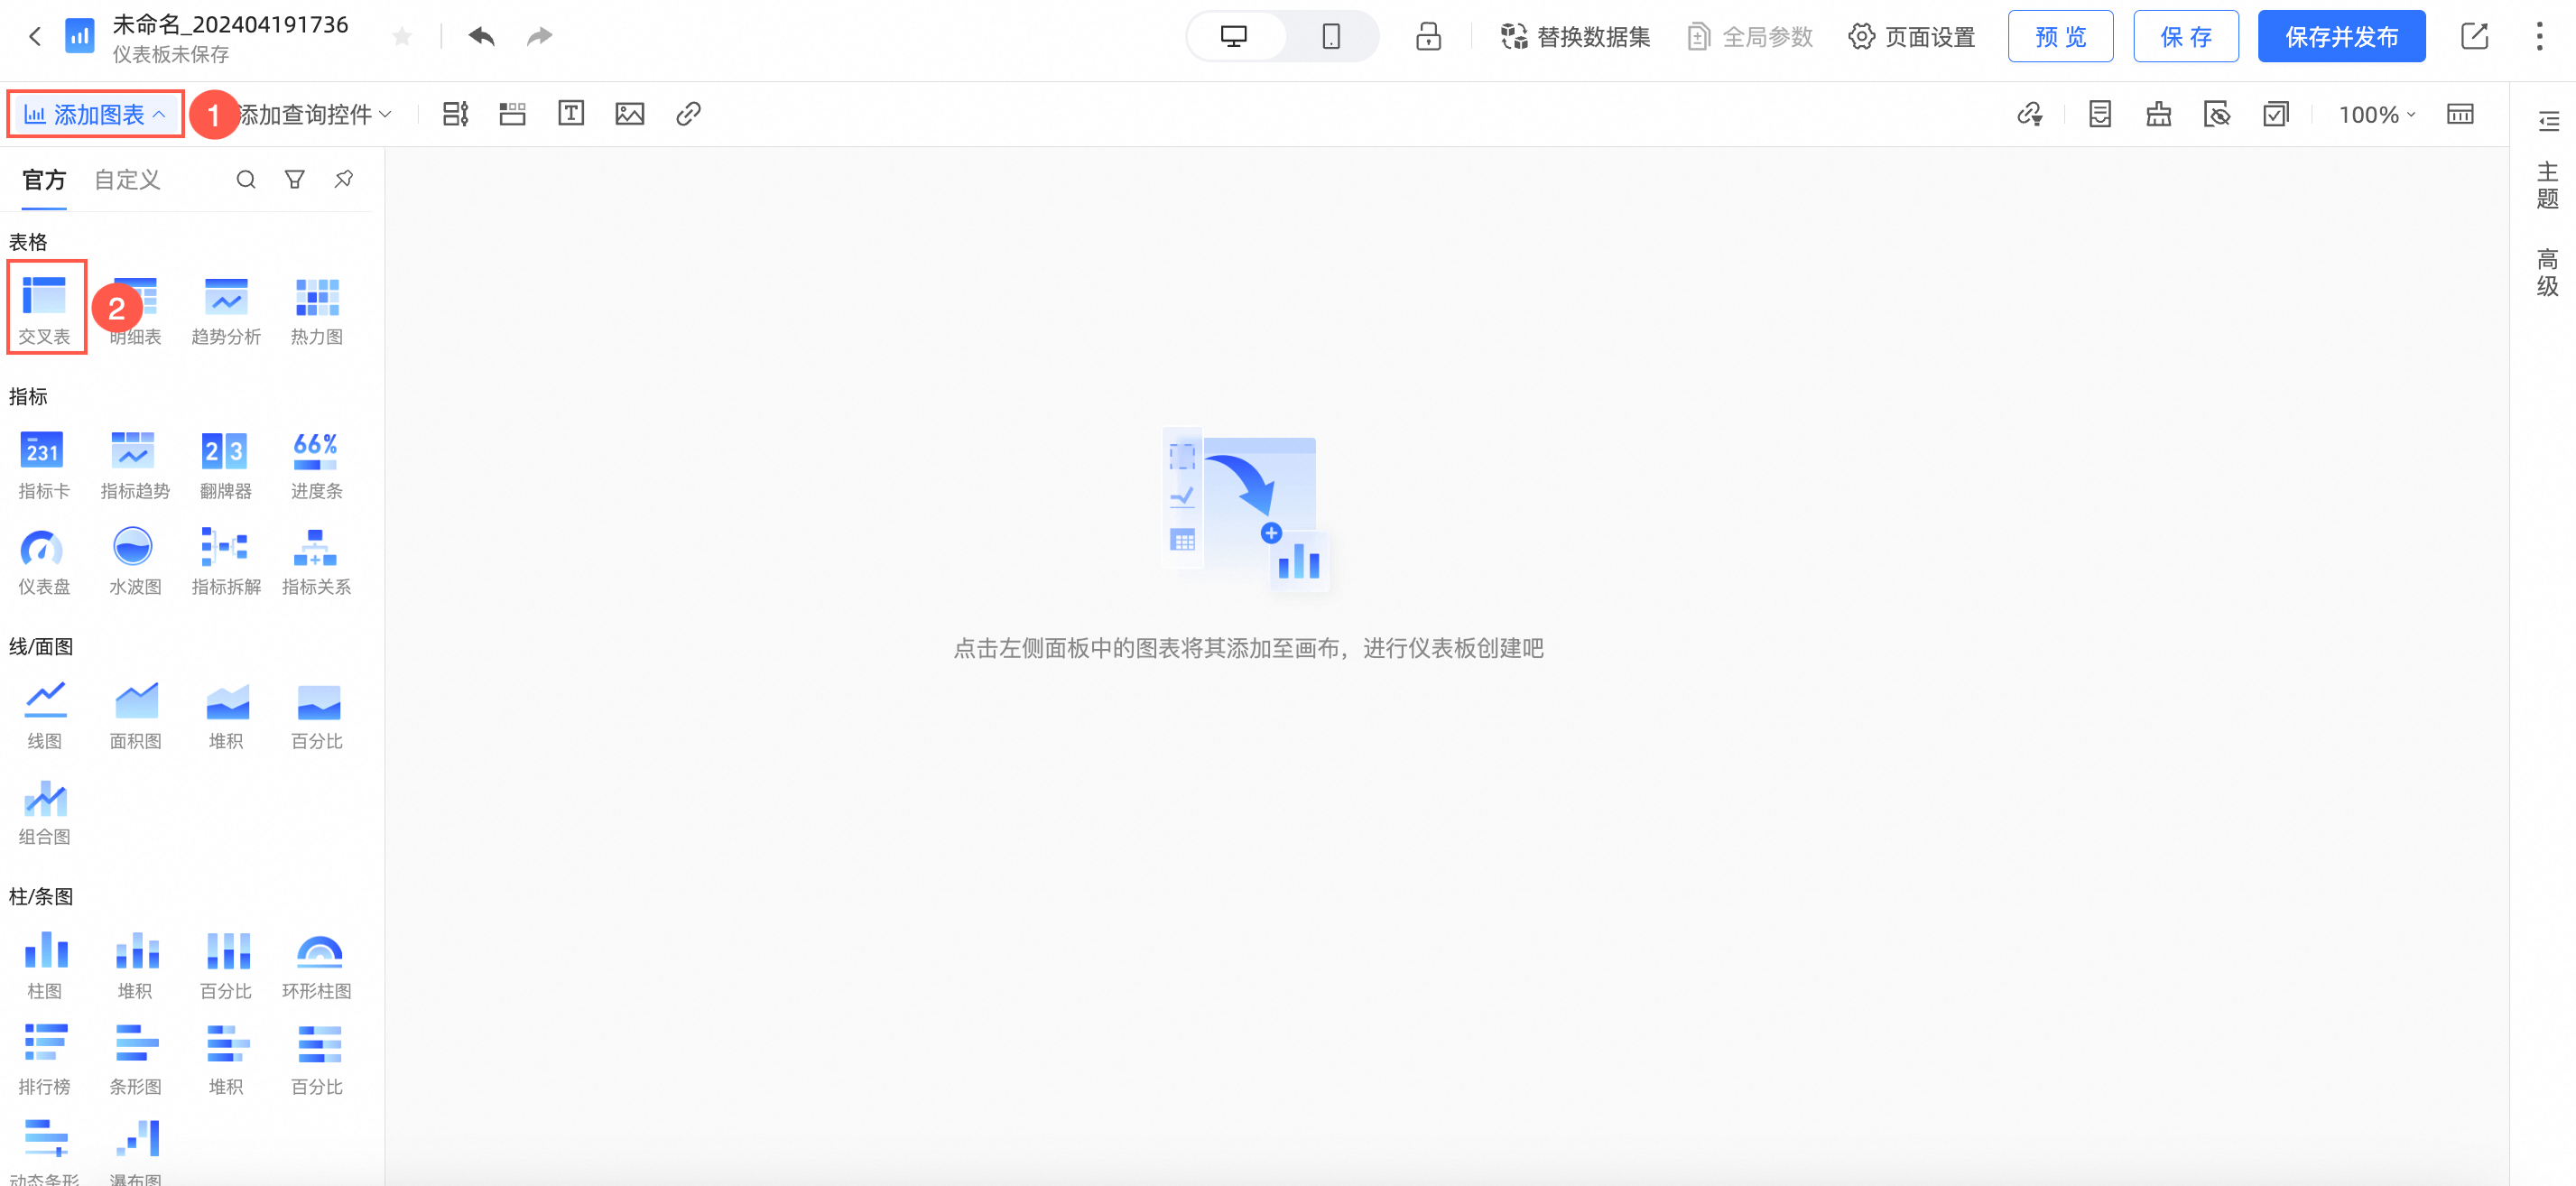Search charts with magnifier icon
Viewport: 2576px width, 1186px height.
[x=245, y=179]
